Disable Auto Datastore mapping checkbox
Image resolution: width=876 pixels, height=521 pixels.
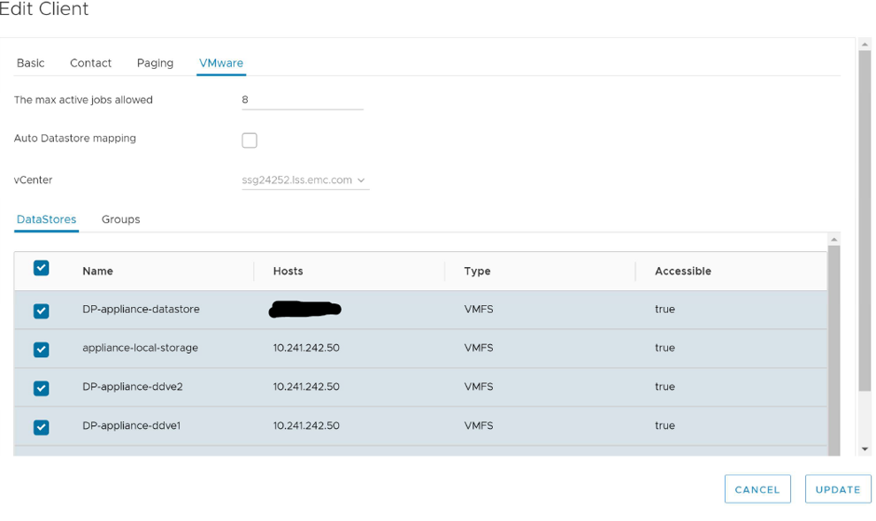[249, 140]
